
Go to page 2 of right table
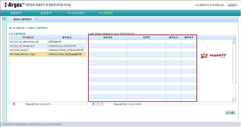98,104
